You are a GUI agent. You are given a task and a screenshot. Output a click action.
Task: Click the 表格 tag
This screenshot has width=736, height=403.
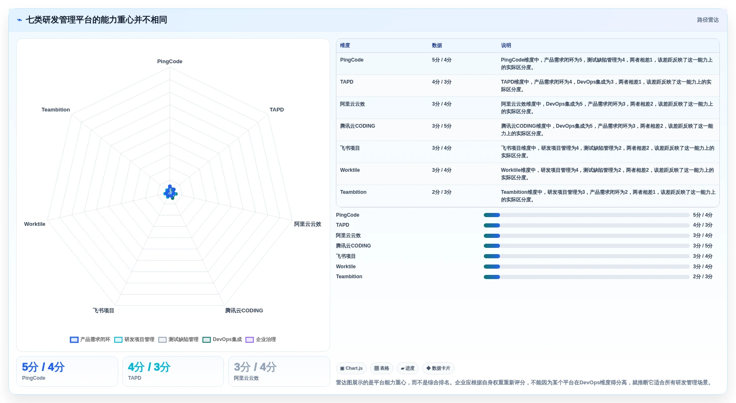pos(381,368)
